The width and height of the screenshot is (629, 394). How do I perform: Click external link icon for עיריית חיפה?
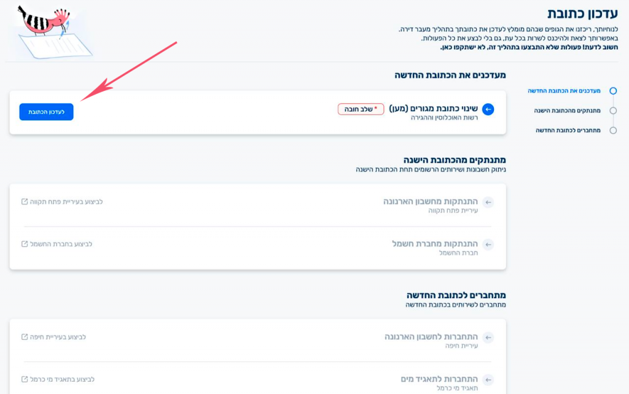tap(25, 337)
